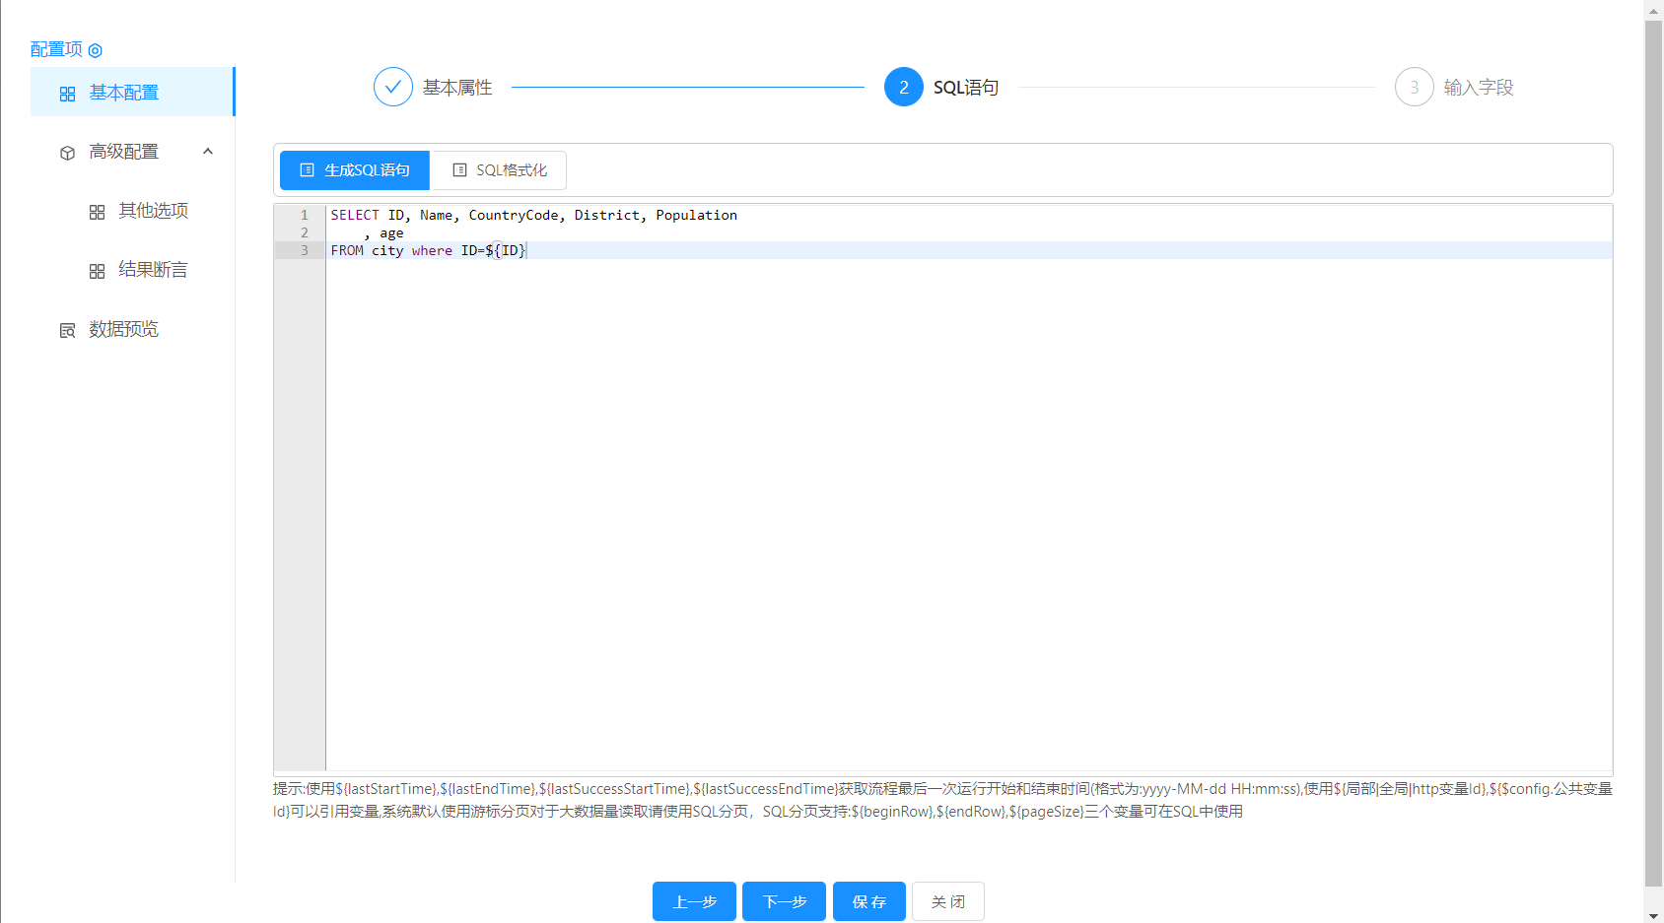Open the 数据预览 menu item
This screenshot has width=1664, height=923.
pos(123,329)
